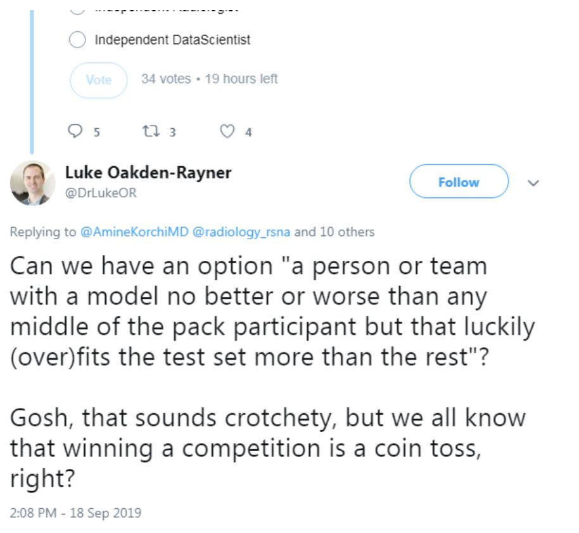The width and height of the screenshot is (579, 533).
Task: Expand the chevron menu beside Follow
Action: [533, 183]
